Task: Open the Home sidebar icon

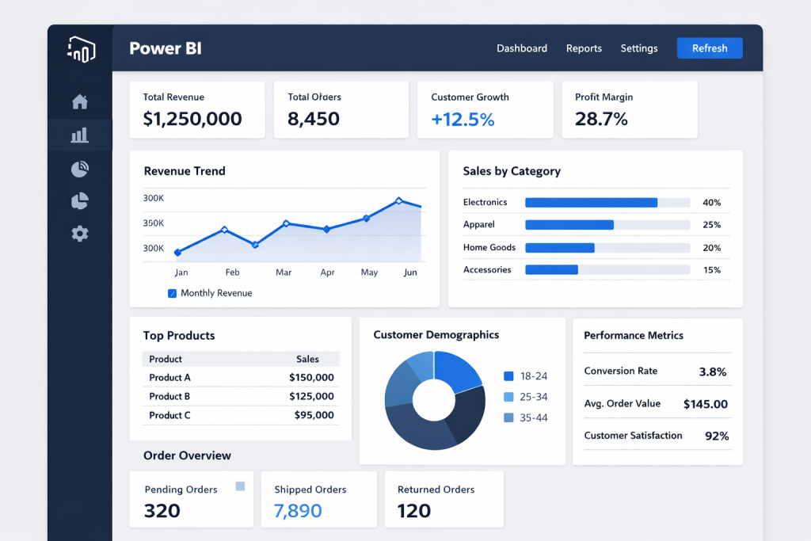Action: coord(80,101)
